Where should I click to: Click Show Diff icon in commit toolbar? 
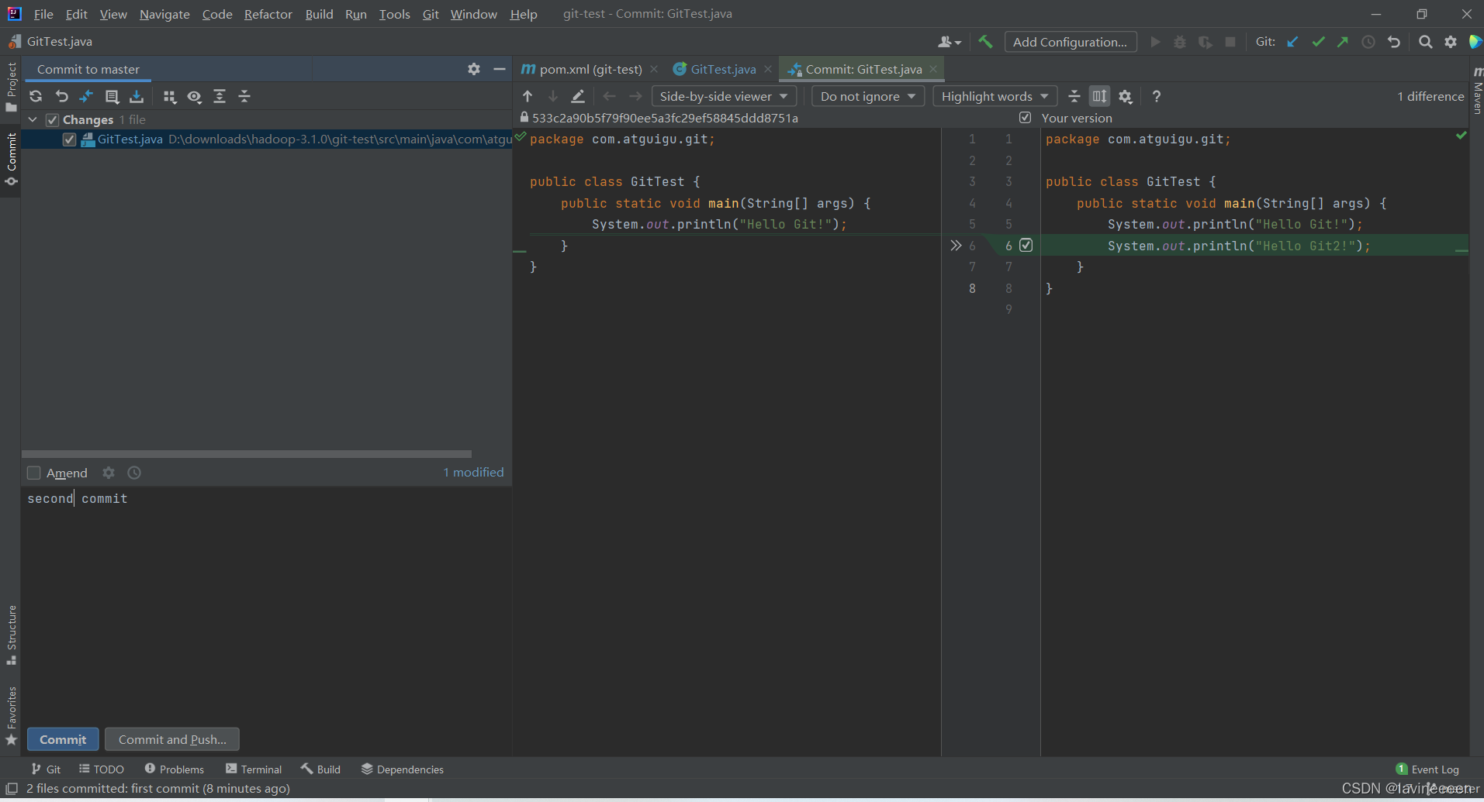click(86, 96)
